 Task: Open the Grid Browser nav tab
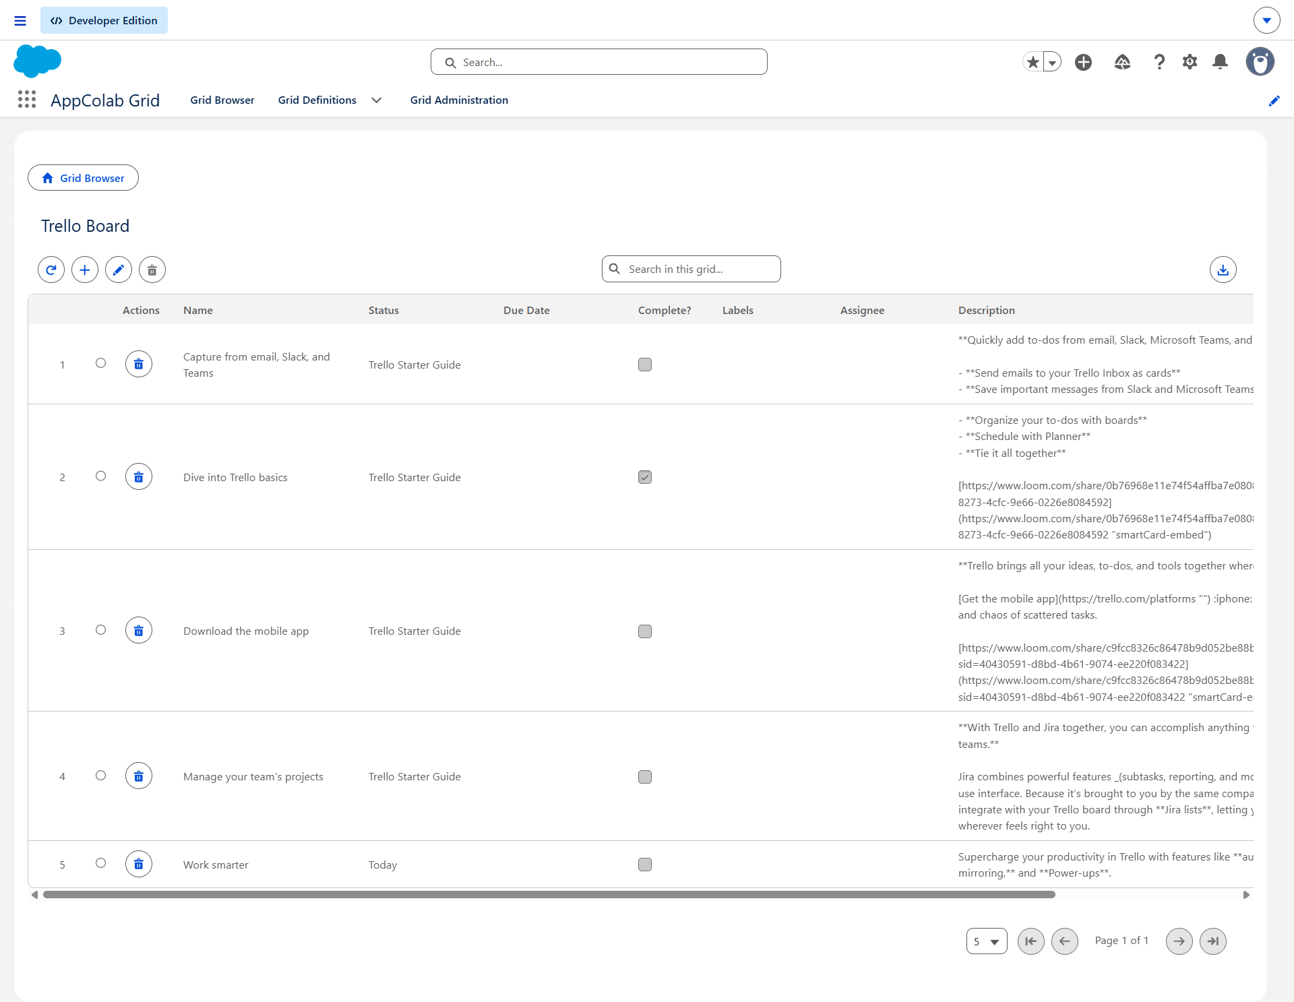[x=222, y=100]
